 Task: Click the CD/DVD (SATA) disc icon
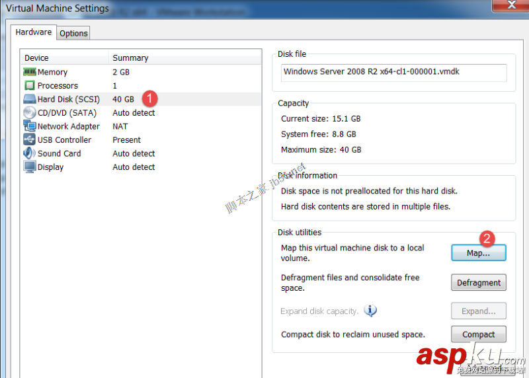coord(30,112)
